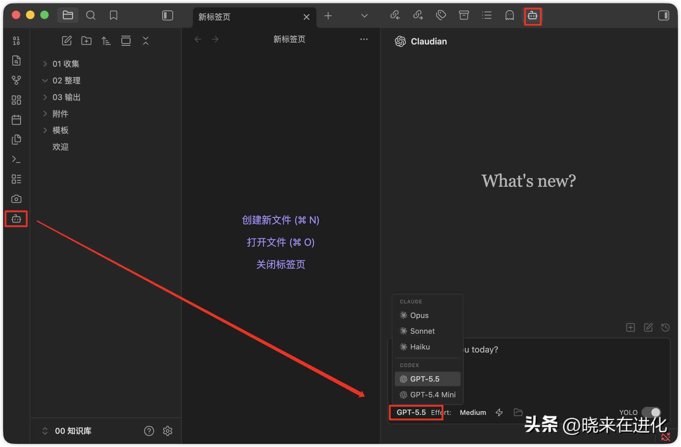This screenshot has width=681, height=447.
Task: Click the folder icon beside the lightning bolt
Action: [518, 412]
